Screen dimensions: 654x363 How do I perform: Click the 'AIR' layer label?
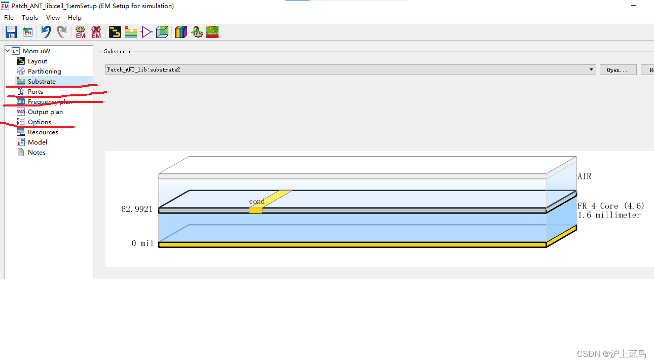tap(585, 176)
